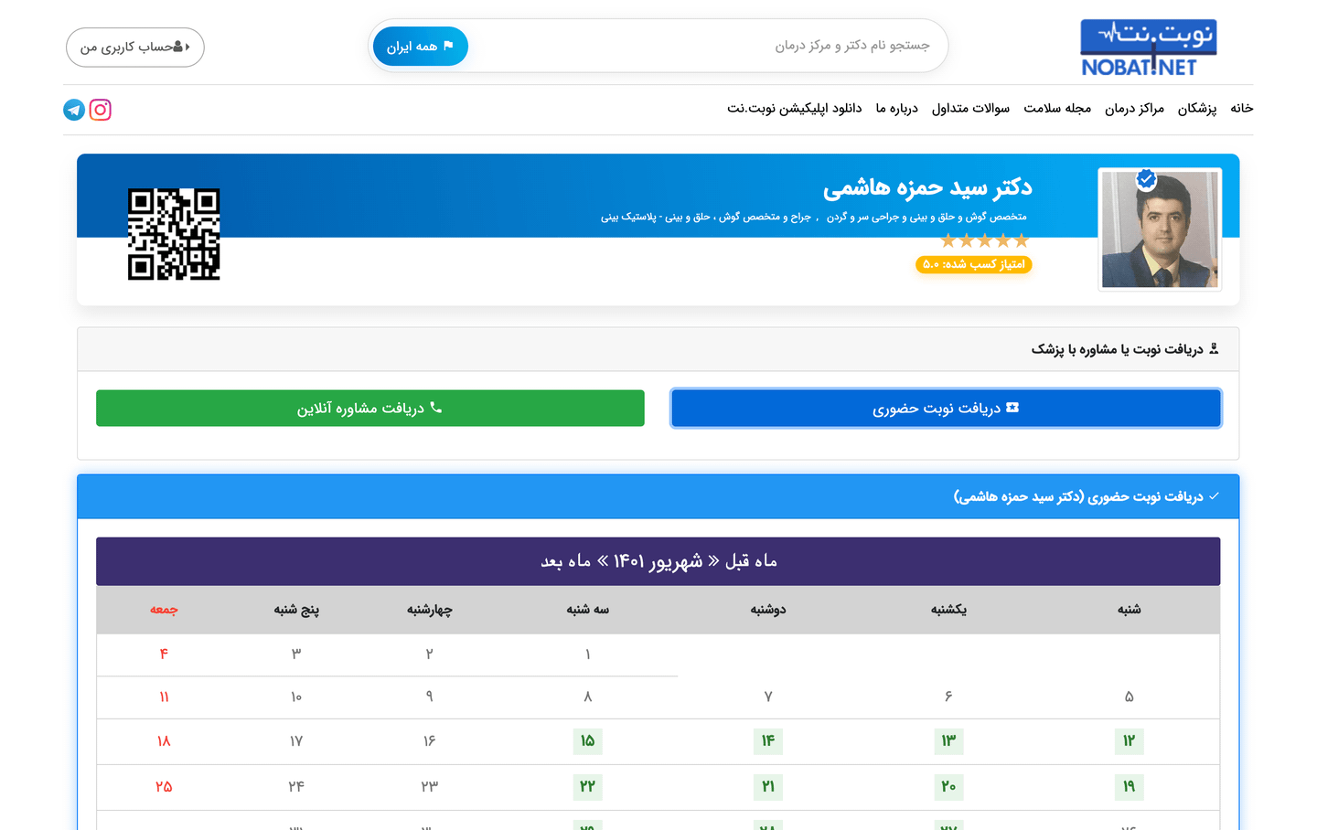Go to 'پزشکان' menu item
Image resolution: width=1317 pixels, height=830 pixels.
pos(1196,109)
